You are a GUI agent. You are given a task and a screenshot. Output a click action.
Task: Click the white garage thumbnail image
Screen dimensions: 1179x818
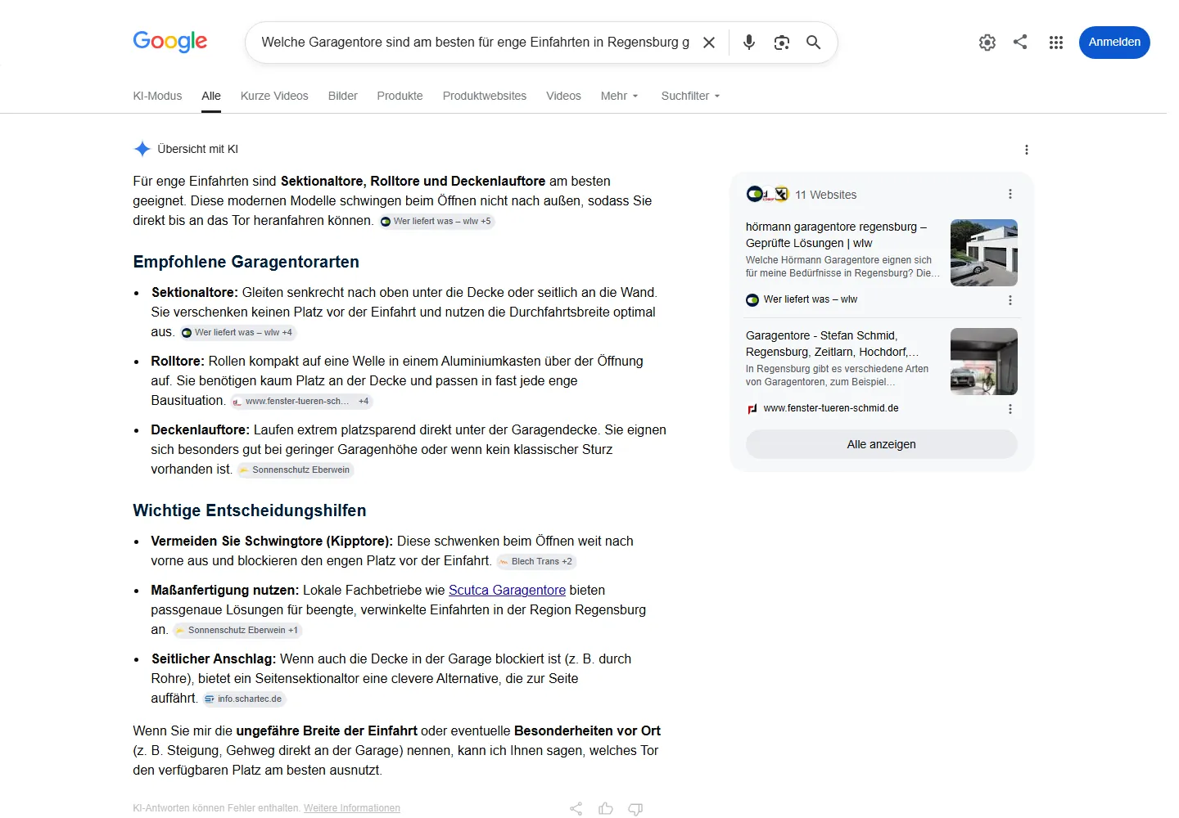[x=984, y=253]
